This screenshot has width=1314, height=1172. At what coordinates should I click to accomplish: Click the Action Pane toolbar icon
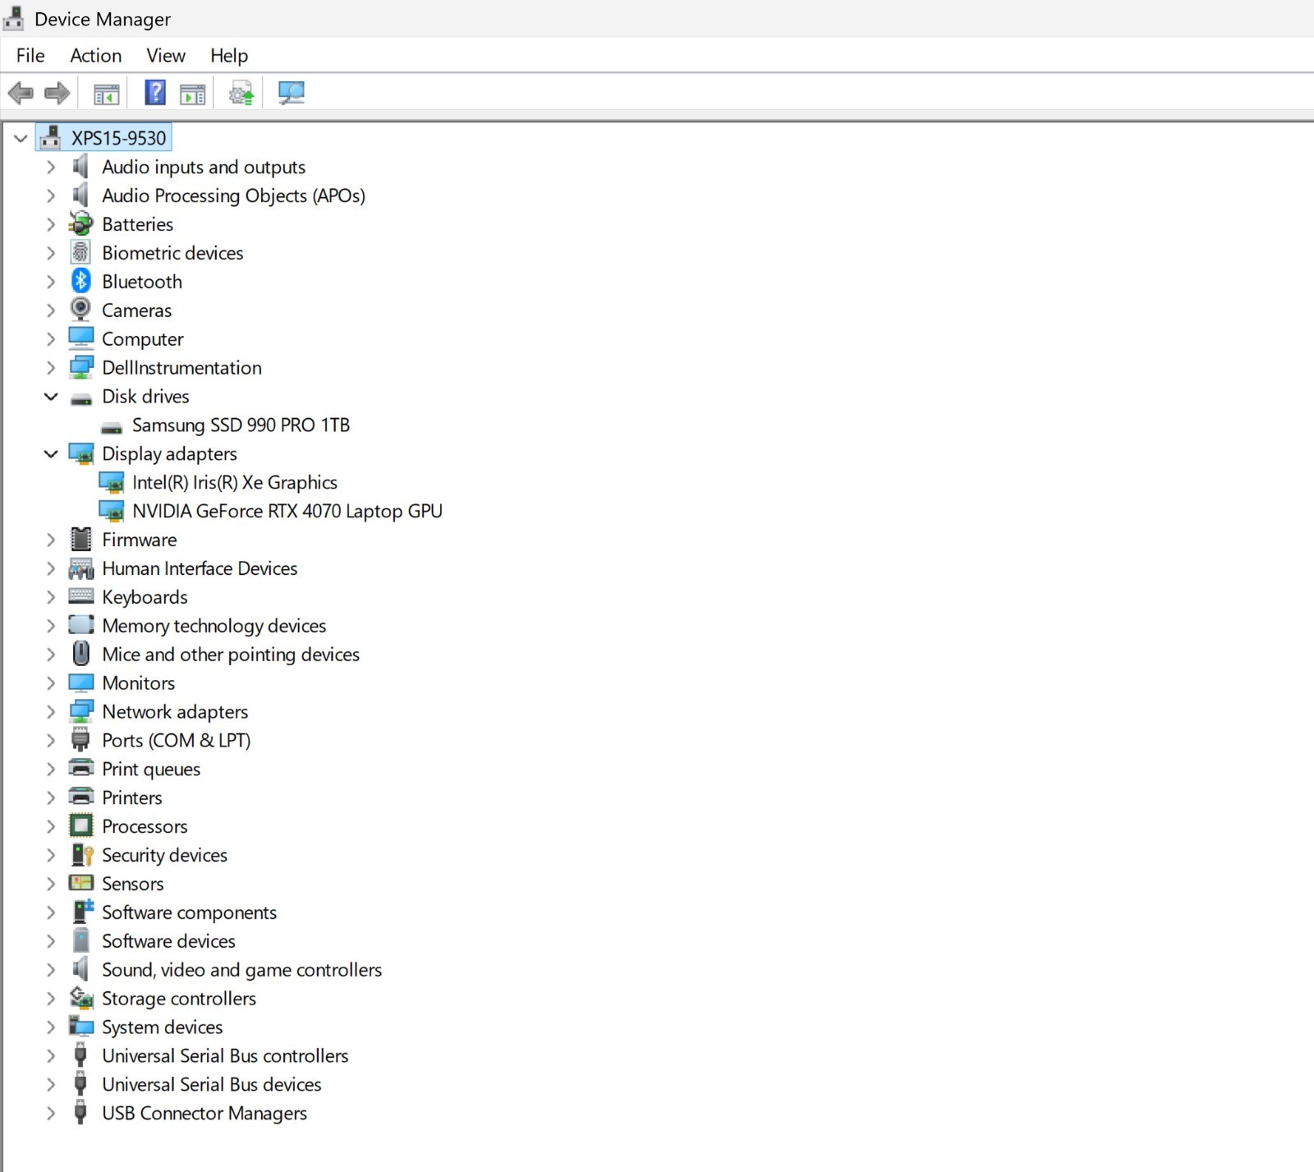click(x=192, y=94)
